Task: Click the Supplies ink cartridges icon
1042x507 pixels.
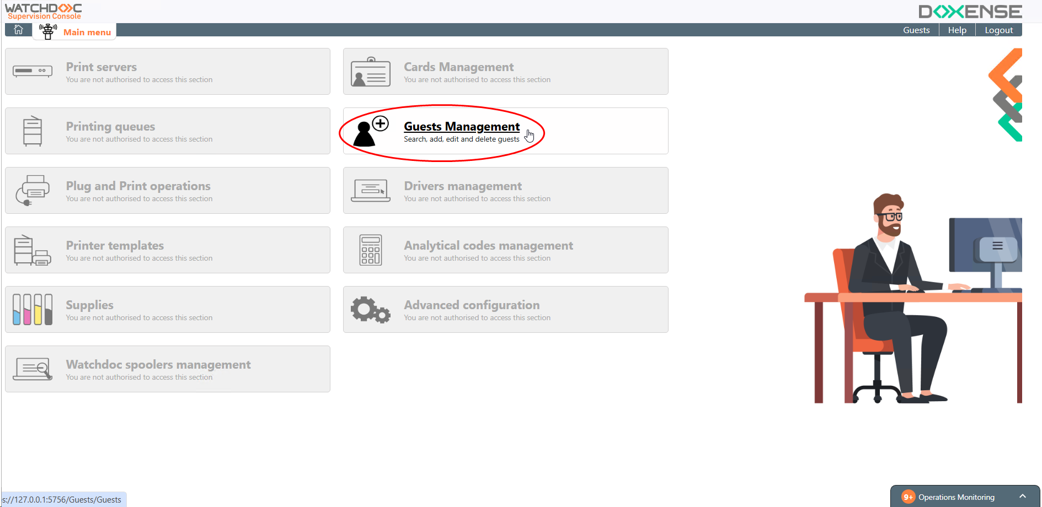Action: click(33, 309)
